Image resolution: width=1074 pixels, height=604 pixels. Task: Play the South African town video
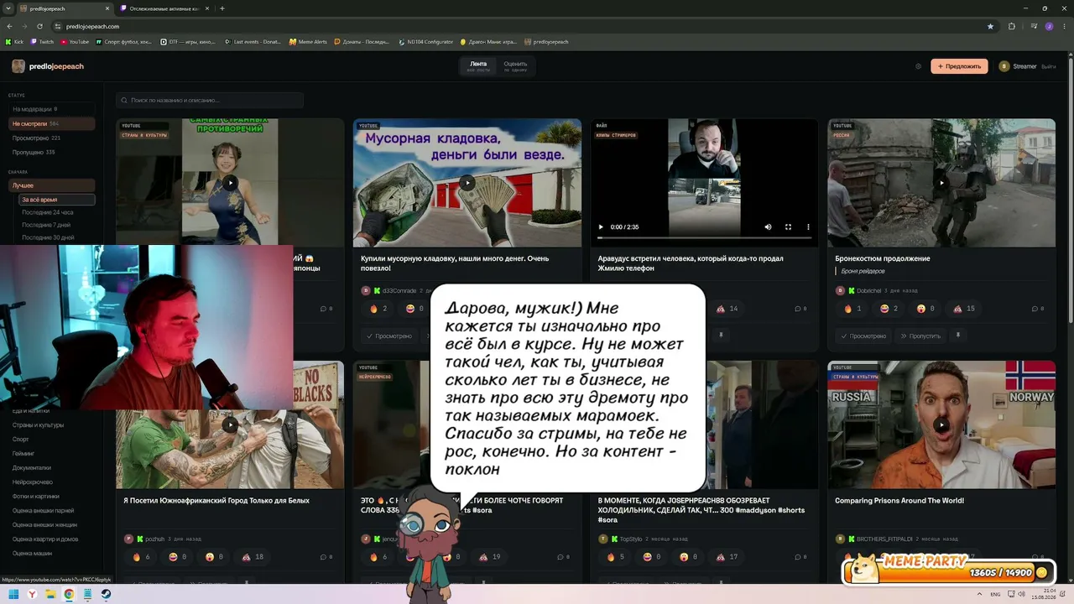(x=230, y=424)
